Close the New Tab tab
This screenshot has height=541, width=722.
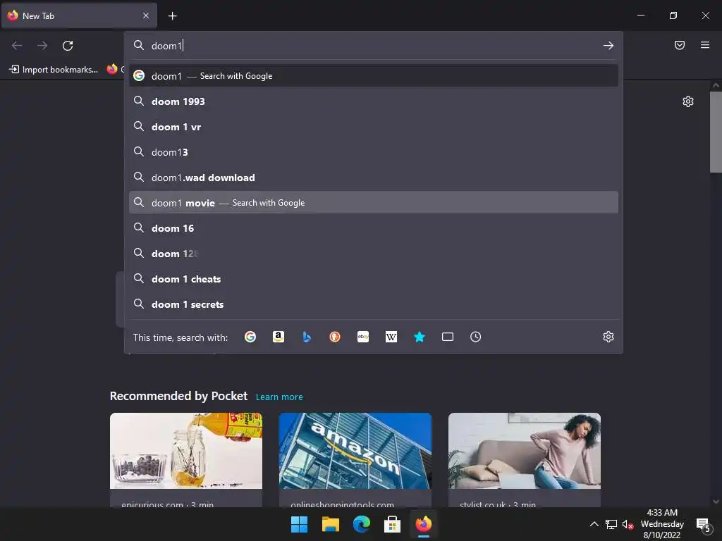click(146, 15)
